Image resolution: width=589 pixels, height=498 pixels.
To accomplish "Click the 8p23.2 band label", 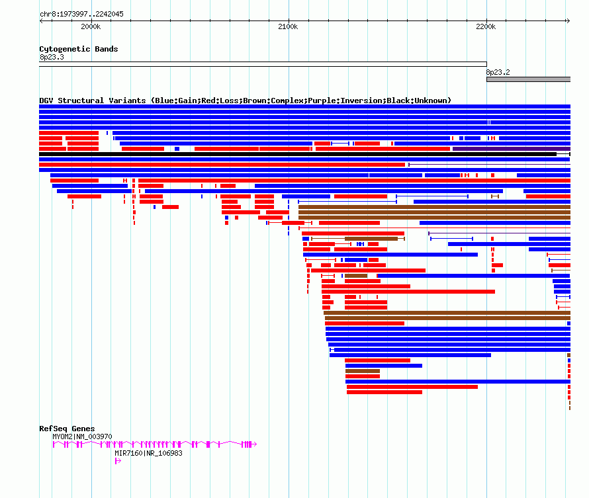I will point(498,72).
